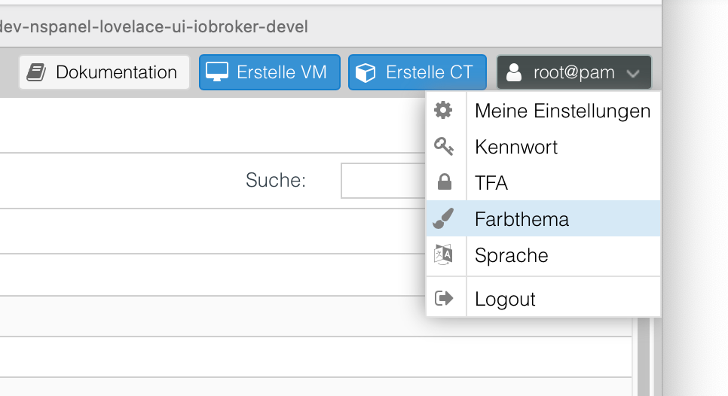Open the Farbthema menu option
The image size is (728, 396).
[x=522, y=219]
